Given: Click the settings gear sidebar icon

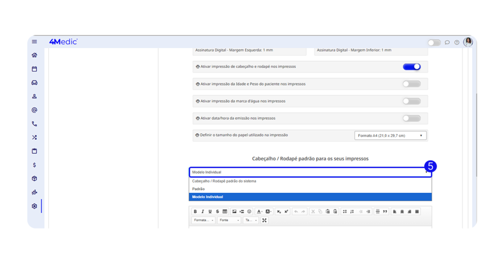Looking at the screenshot, I should 34,206.
